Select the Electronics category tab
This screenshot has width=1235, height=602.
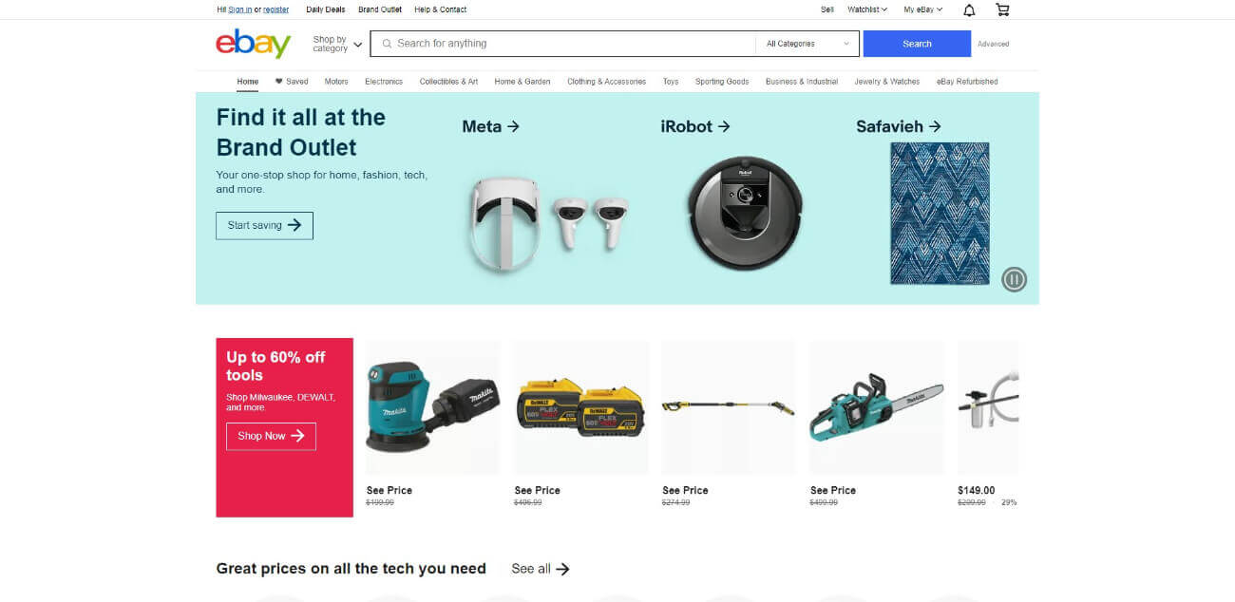point(384,82)
